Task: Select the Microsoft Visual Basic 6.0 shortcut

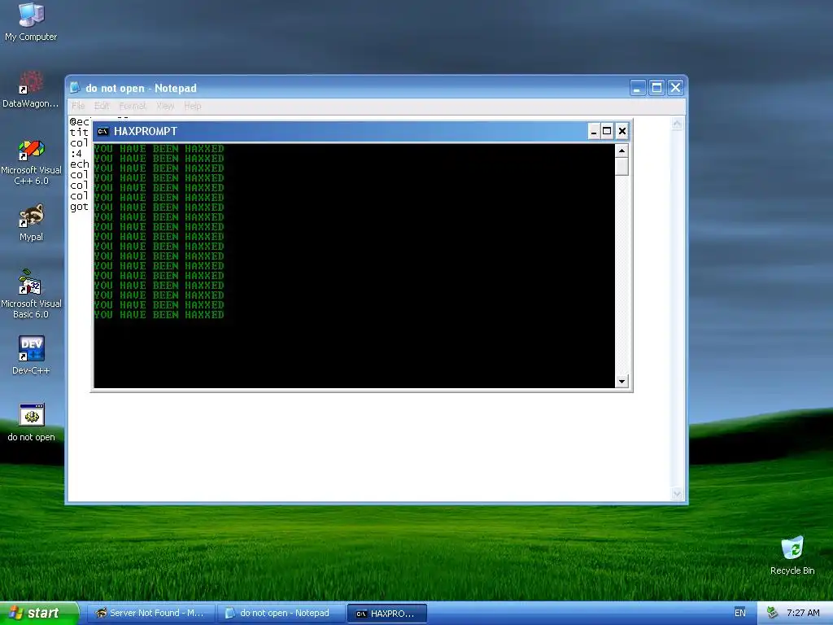Action: coord(31,294)
